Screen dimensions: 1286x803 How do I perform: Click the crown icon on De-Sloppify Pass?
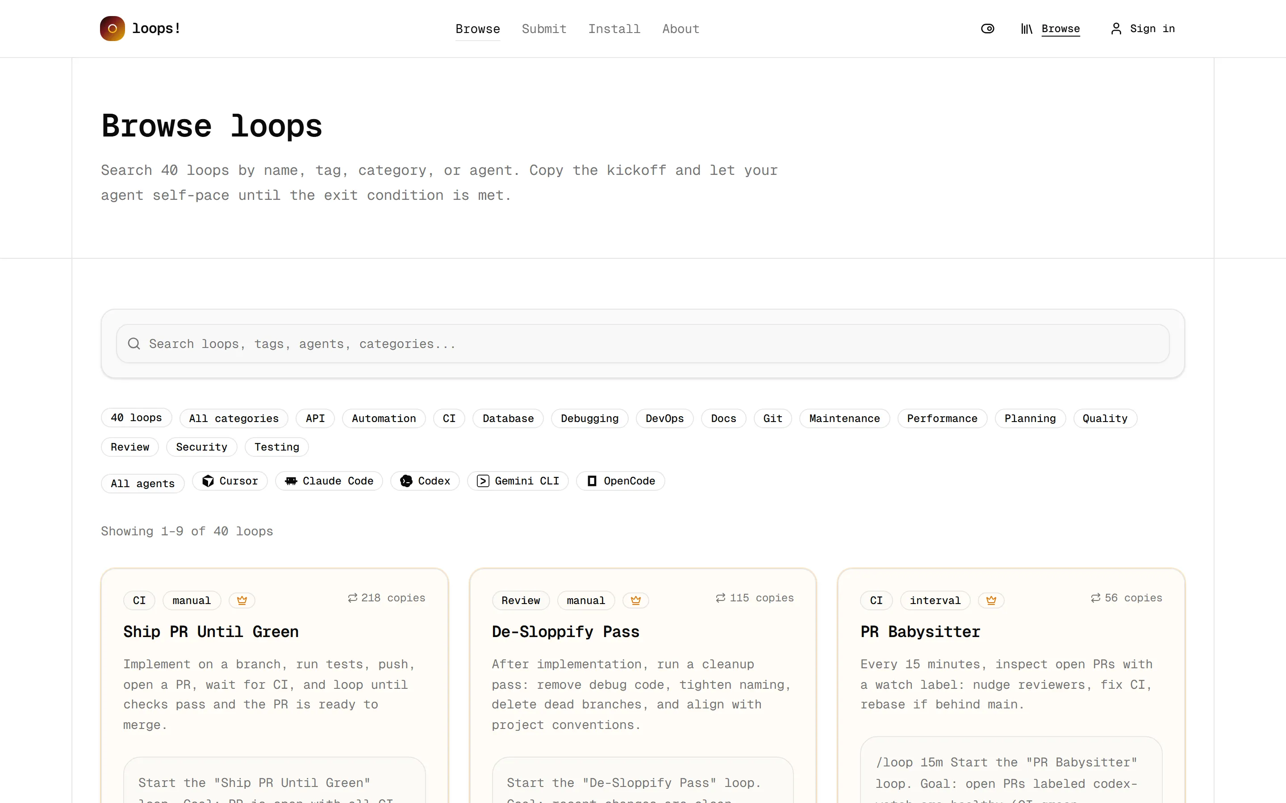(635, 600)
